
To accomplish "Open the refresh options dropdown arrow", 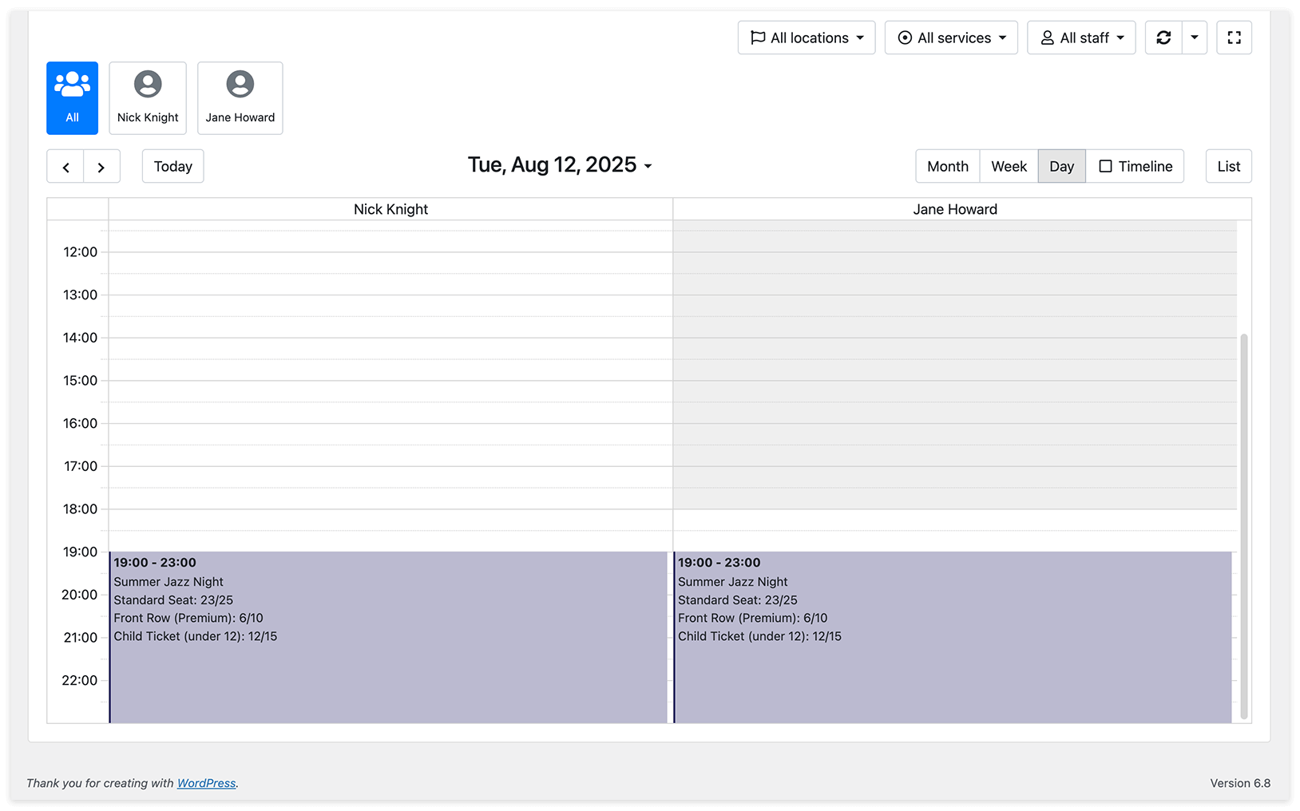I will [x=1195, y=38].
